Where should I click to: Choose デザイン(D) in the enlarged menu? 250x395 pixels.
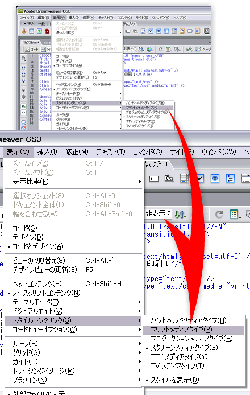pos(74,237)
